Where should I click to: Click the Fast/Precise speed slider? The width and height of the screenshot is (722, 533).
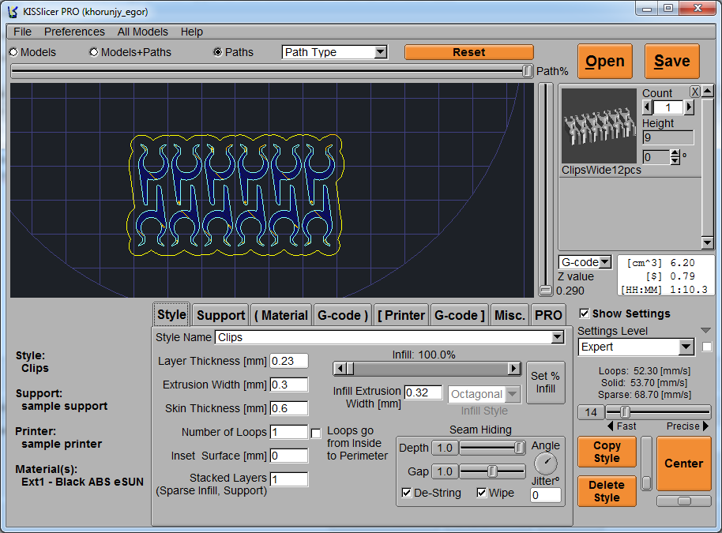pyautogui.click(x=626, y=412)
